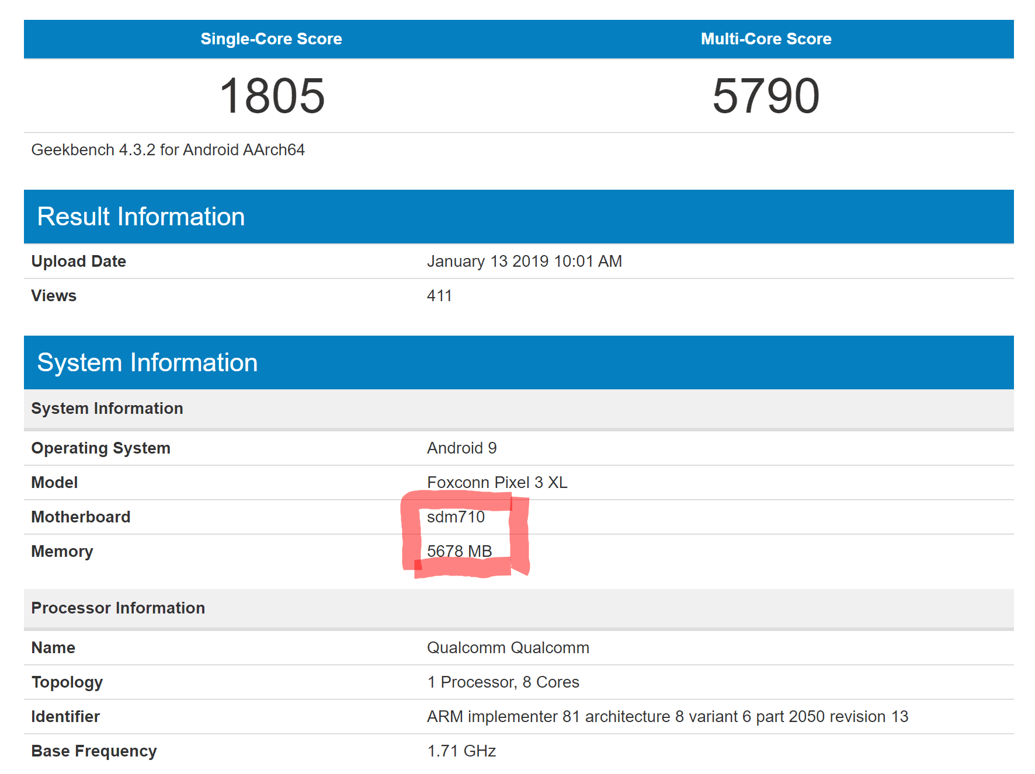Image resolution: width=1035 pixels, height=774 pixels.
Task: Select the 5678 MB memory value
Action: tap(460, 552)
